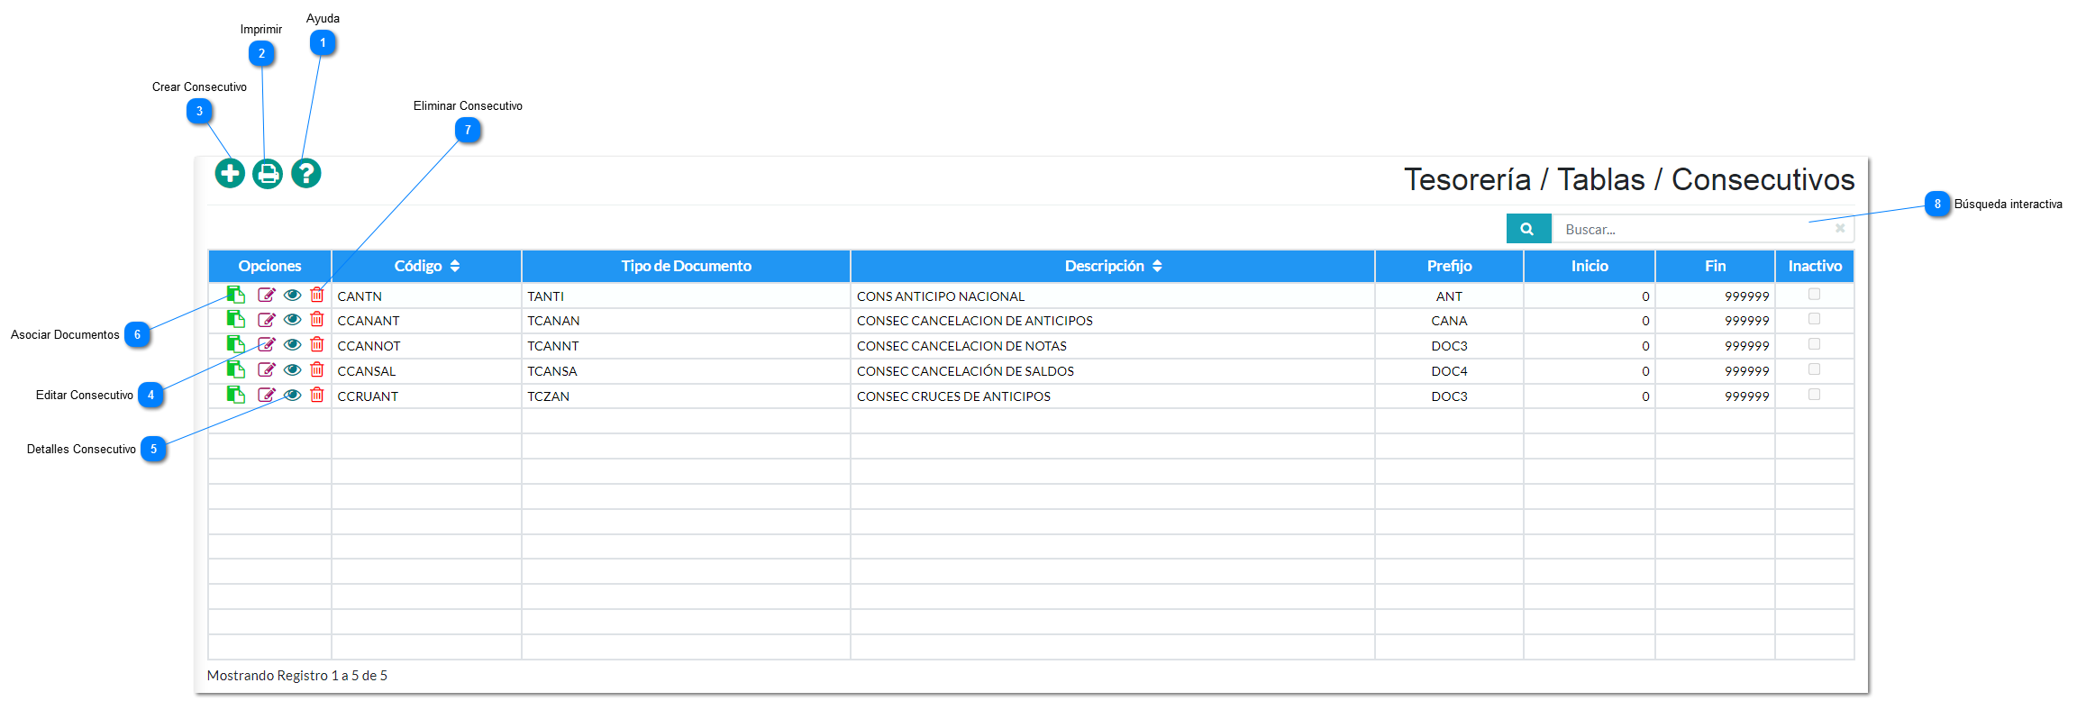This screenshot has width=2077, height=701.
Task: Associate documents for the CANTN row
Action: click(x=236, y=295)
